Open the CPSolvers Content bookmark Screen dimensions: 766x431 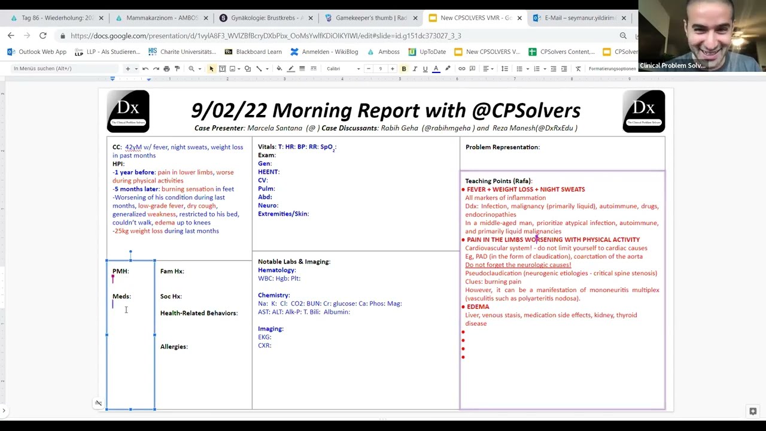[562, 52]
